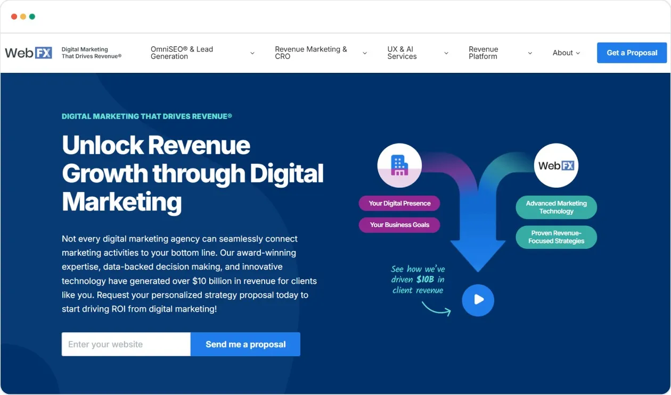Click the WebFX logo in the header

tap(28, 52)
